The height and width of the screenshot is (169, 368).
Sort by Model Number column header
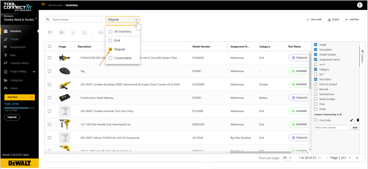[201, 47]
